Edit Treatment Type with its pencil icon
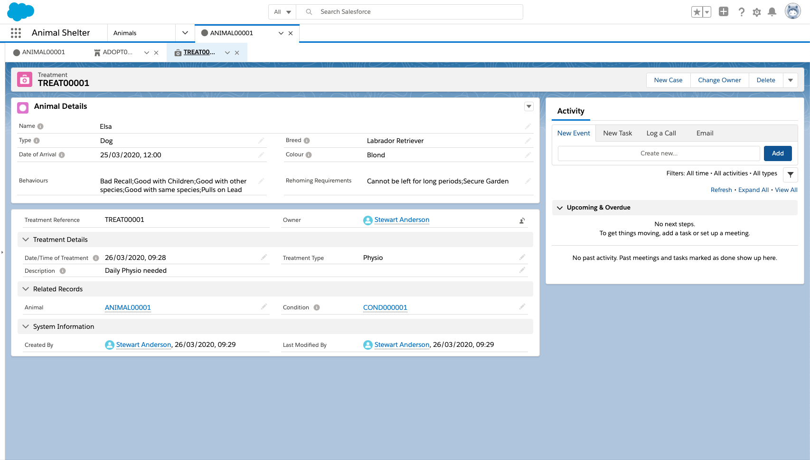810x460 pixels. [522, 257]
